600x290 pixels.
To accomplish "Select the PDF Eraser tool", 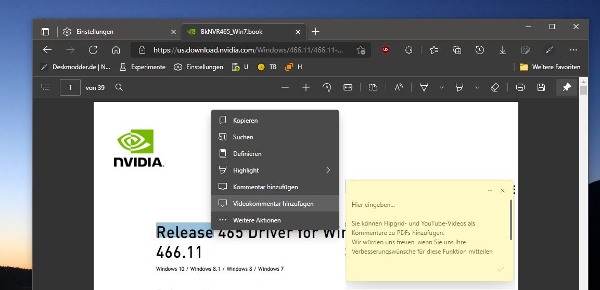I will (x=495, y=87).
